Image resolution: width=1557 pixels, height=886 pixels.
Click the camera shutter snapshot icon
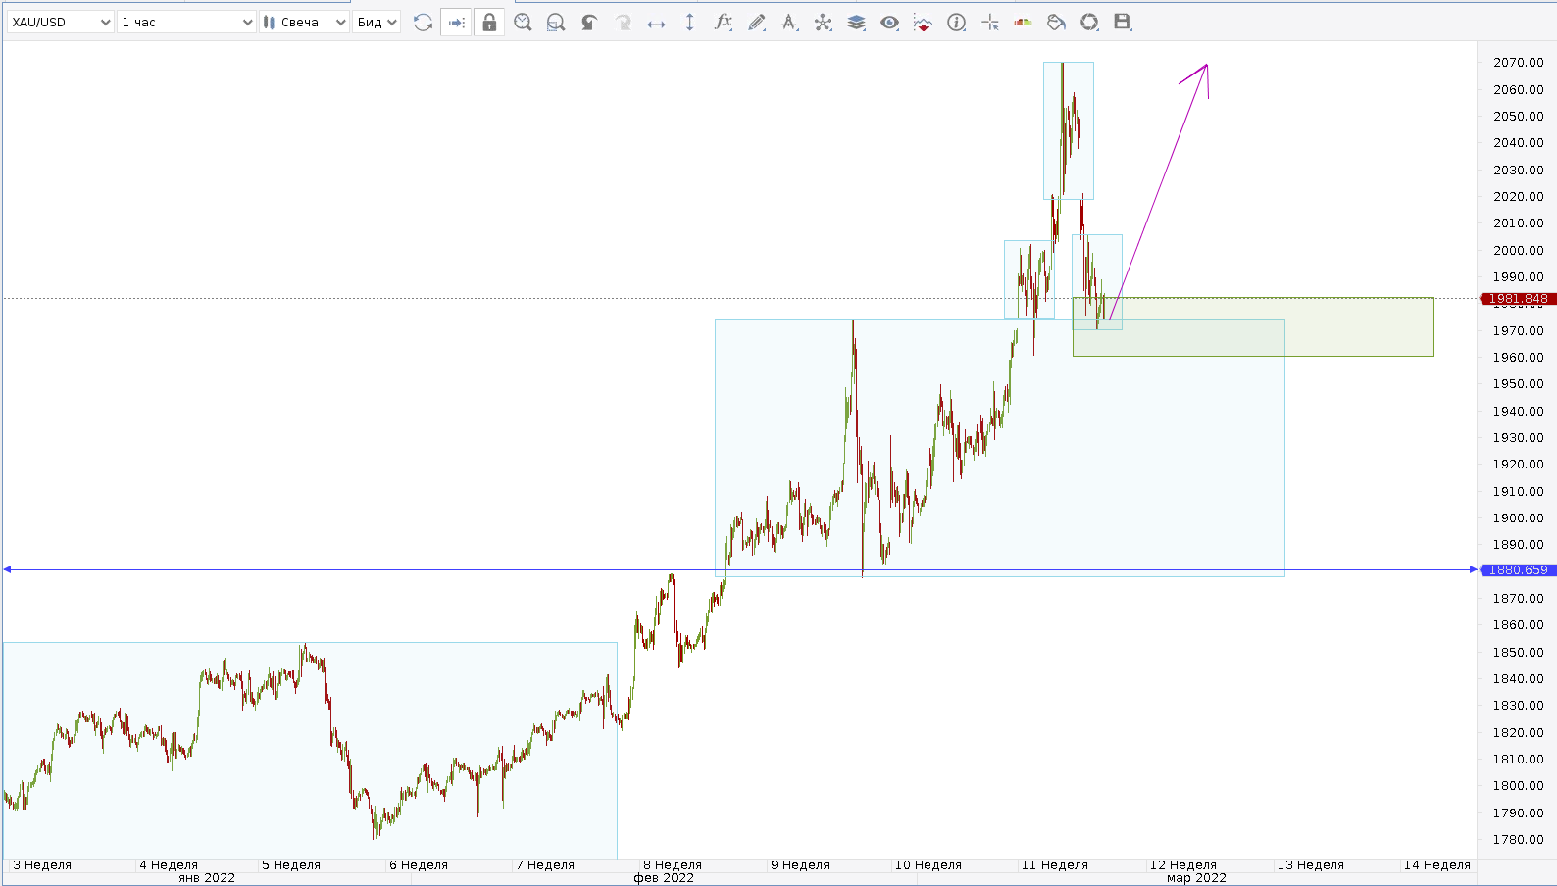[x=1089, y=22]
